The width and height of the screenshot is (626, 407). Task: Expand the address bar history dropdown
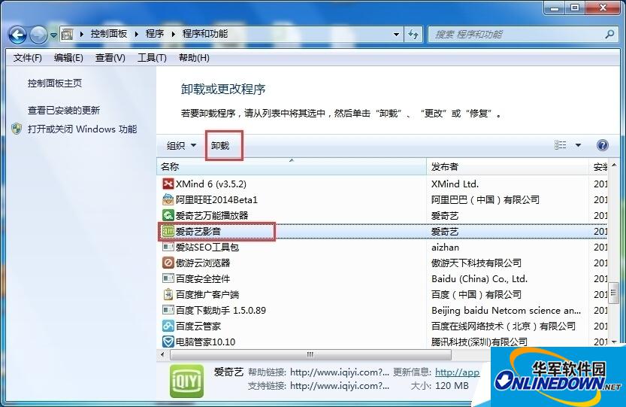tap(395, 34)
